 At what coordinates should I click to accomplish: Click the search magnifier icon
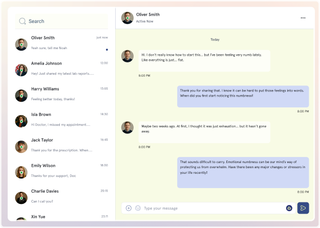click(x=22, y=21)
